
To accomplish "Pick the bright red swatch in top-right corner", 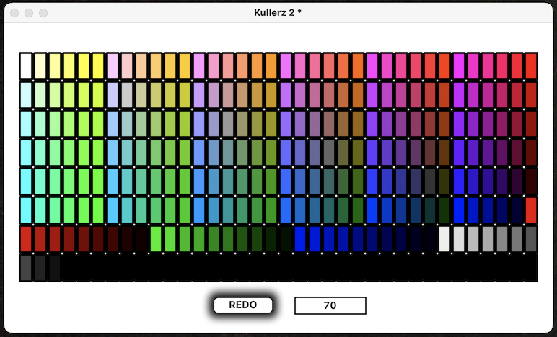I will tap(531, 66).
